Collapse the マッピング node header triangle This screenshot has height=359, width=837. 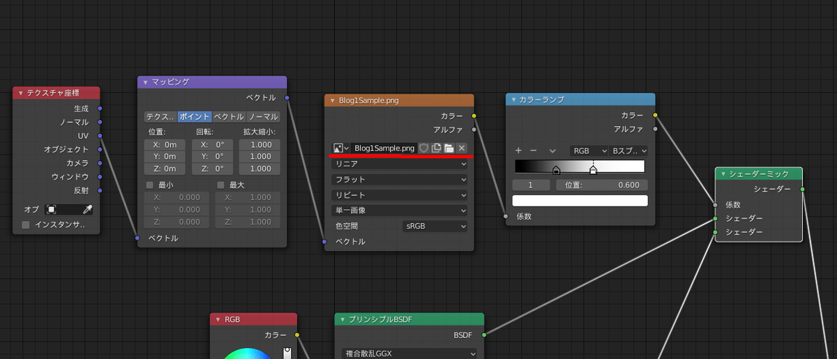pos(146,82)
